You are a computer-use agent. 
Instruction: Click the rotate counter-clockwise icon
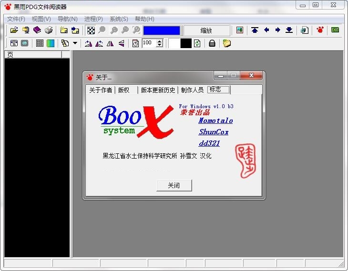tap(99, 43)
